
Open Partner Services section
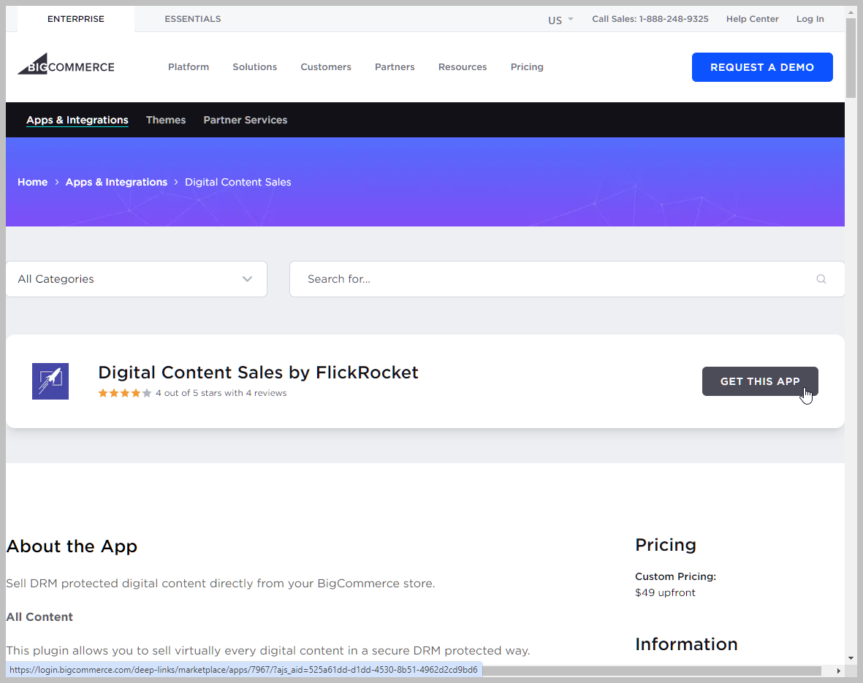tap(246, 120)
